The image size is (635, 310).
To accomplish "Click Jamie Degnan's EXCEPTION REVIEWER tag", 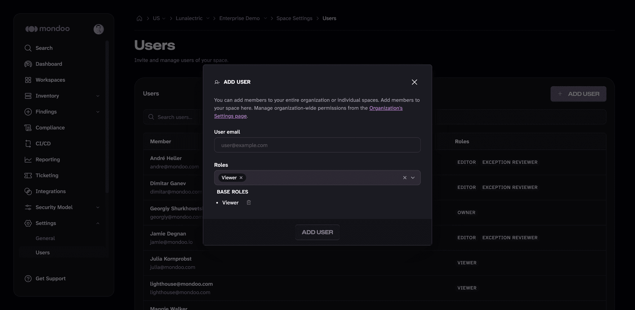I will pyautogui.click(x=510, y=238).
